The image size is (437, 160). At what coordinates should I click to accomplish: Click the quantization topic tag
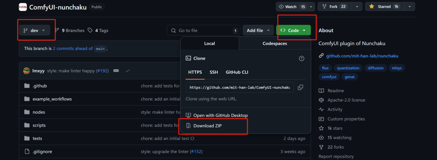(x=348, y=68)
